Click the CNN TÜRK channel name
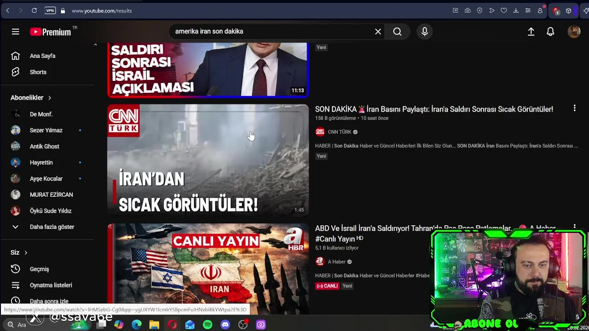 [x=340, y=132]
